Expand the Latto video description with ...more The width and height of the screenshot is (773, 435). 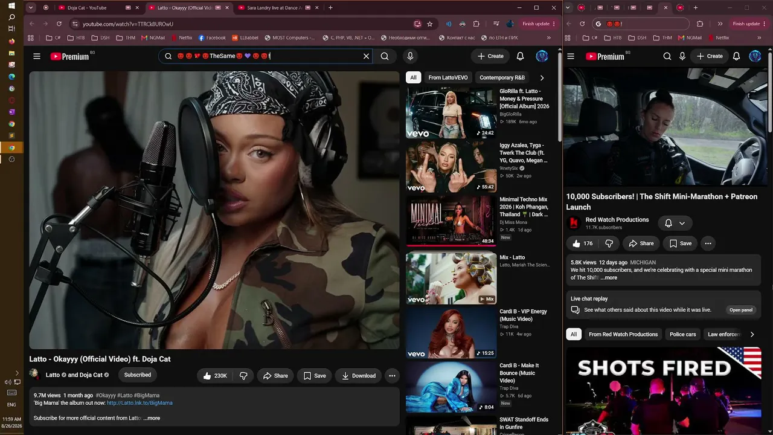[152, 418]
